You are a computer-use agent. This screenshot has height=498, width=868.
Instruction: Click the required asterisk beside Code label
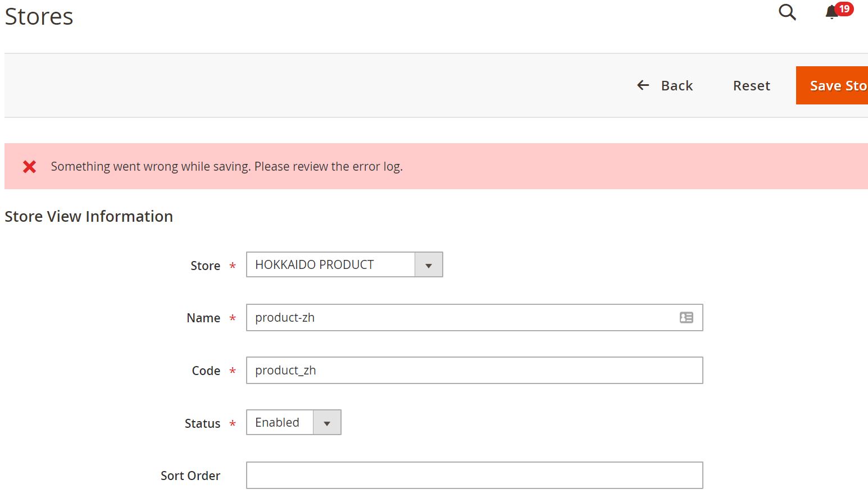(232, 371)
